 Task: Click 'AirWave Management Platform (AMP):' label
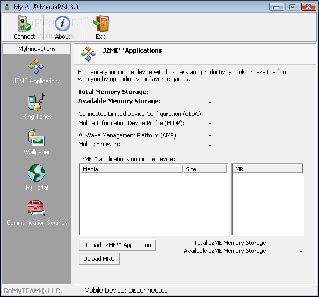(128, 135)
